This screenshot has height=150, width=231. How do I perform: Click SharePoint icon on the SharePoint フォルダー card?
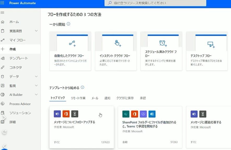click(126, 114)
